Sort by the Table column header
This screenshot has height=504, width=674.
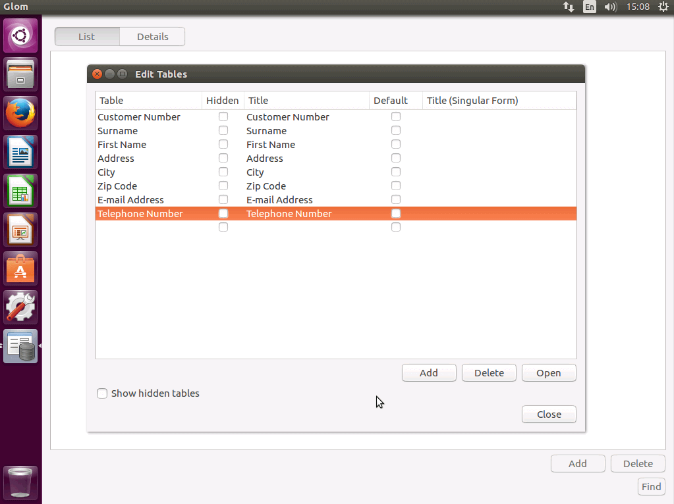148,101
